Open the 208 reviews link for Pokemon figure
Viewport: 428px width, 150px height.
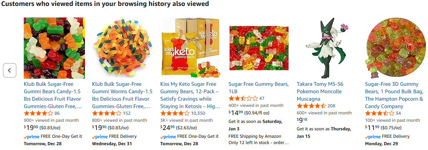point(331,106)
